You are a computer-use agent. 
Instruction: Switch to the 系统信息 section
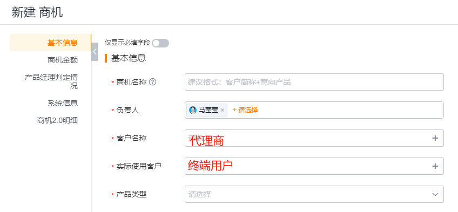[x=63, y=103]
